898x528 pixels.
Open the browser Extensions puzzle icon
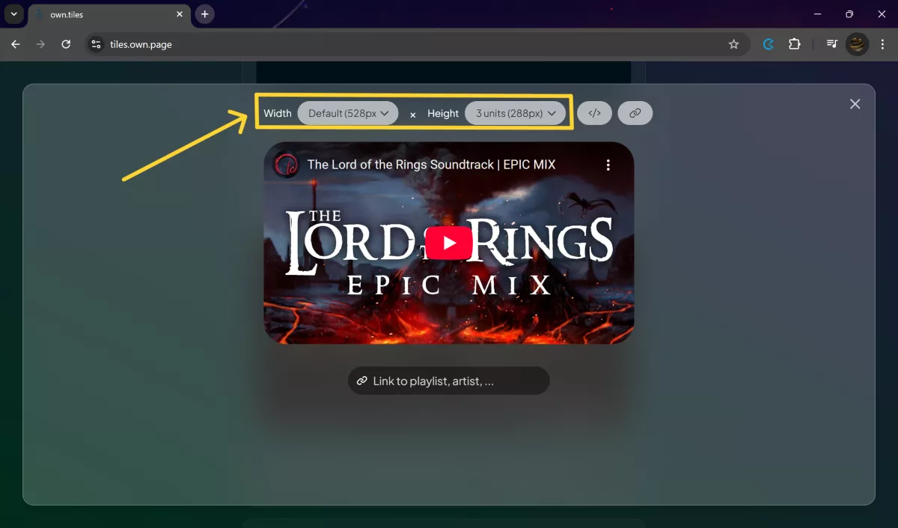(795, 44)
